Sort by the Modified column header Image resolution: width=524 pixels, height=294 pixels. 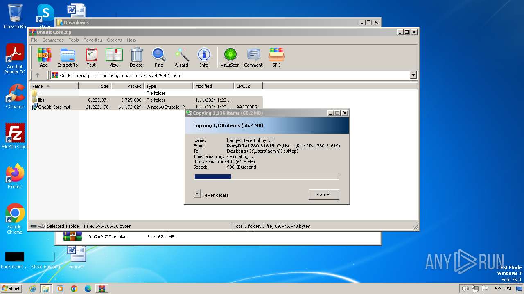213,86
